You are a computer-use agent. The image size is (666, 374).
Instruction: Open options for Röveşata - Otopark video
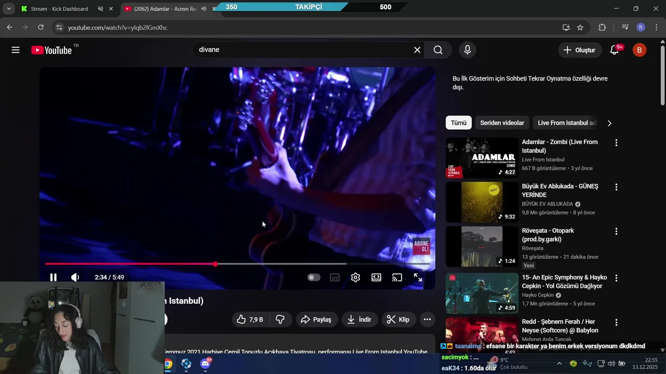[616, 231]
